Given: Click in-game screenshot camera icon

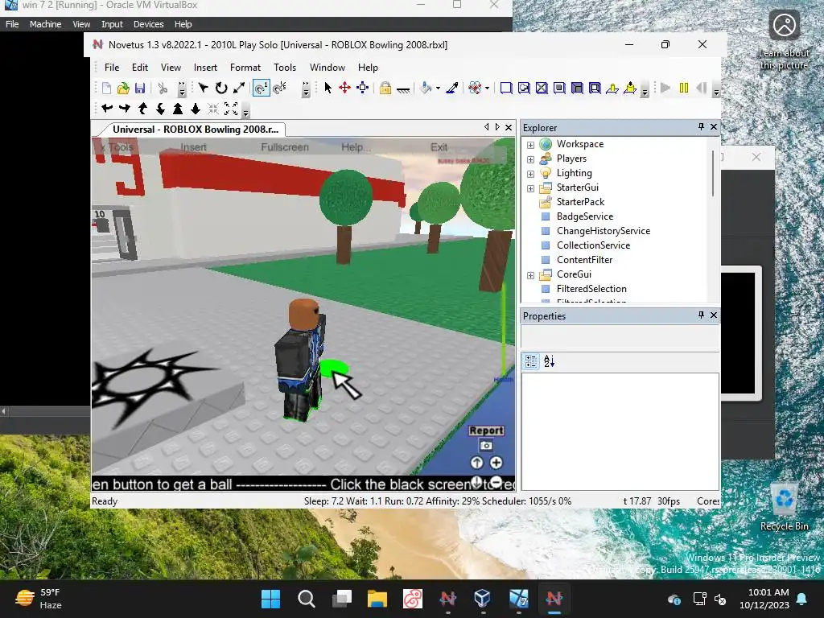Looking at the screenshot, I should (486, 446).
